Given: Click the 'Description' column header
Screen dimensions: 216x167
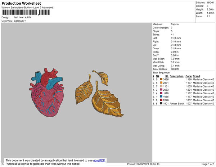Looking at the screenshot, I should tap(176, 76).
